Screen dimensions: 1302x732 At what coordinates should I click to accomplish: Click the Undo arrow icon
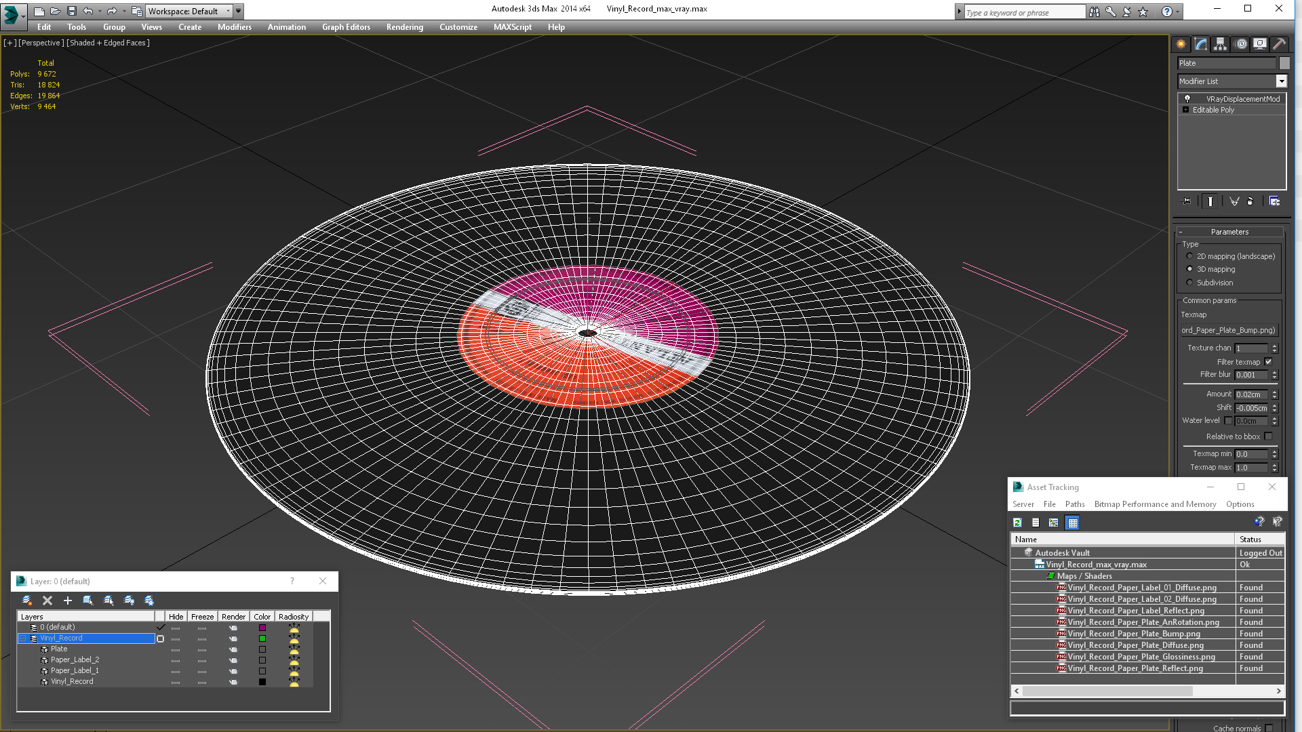(88, 11)
